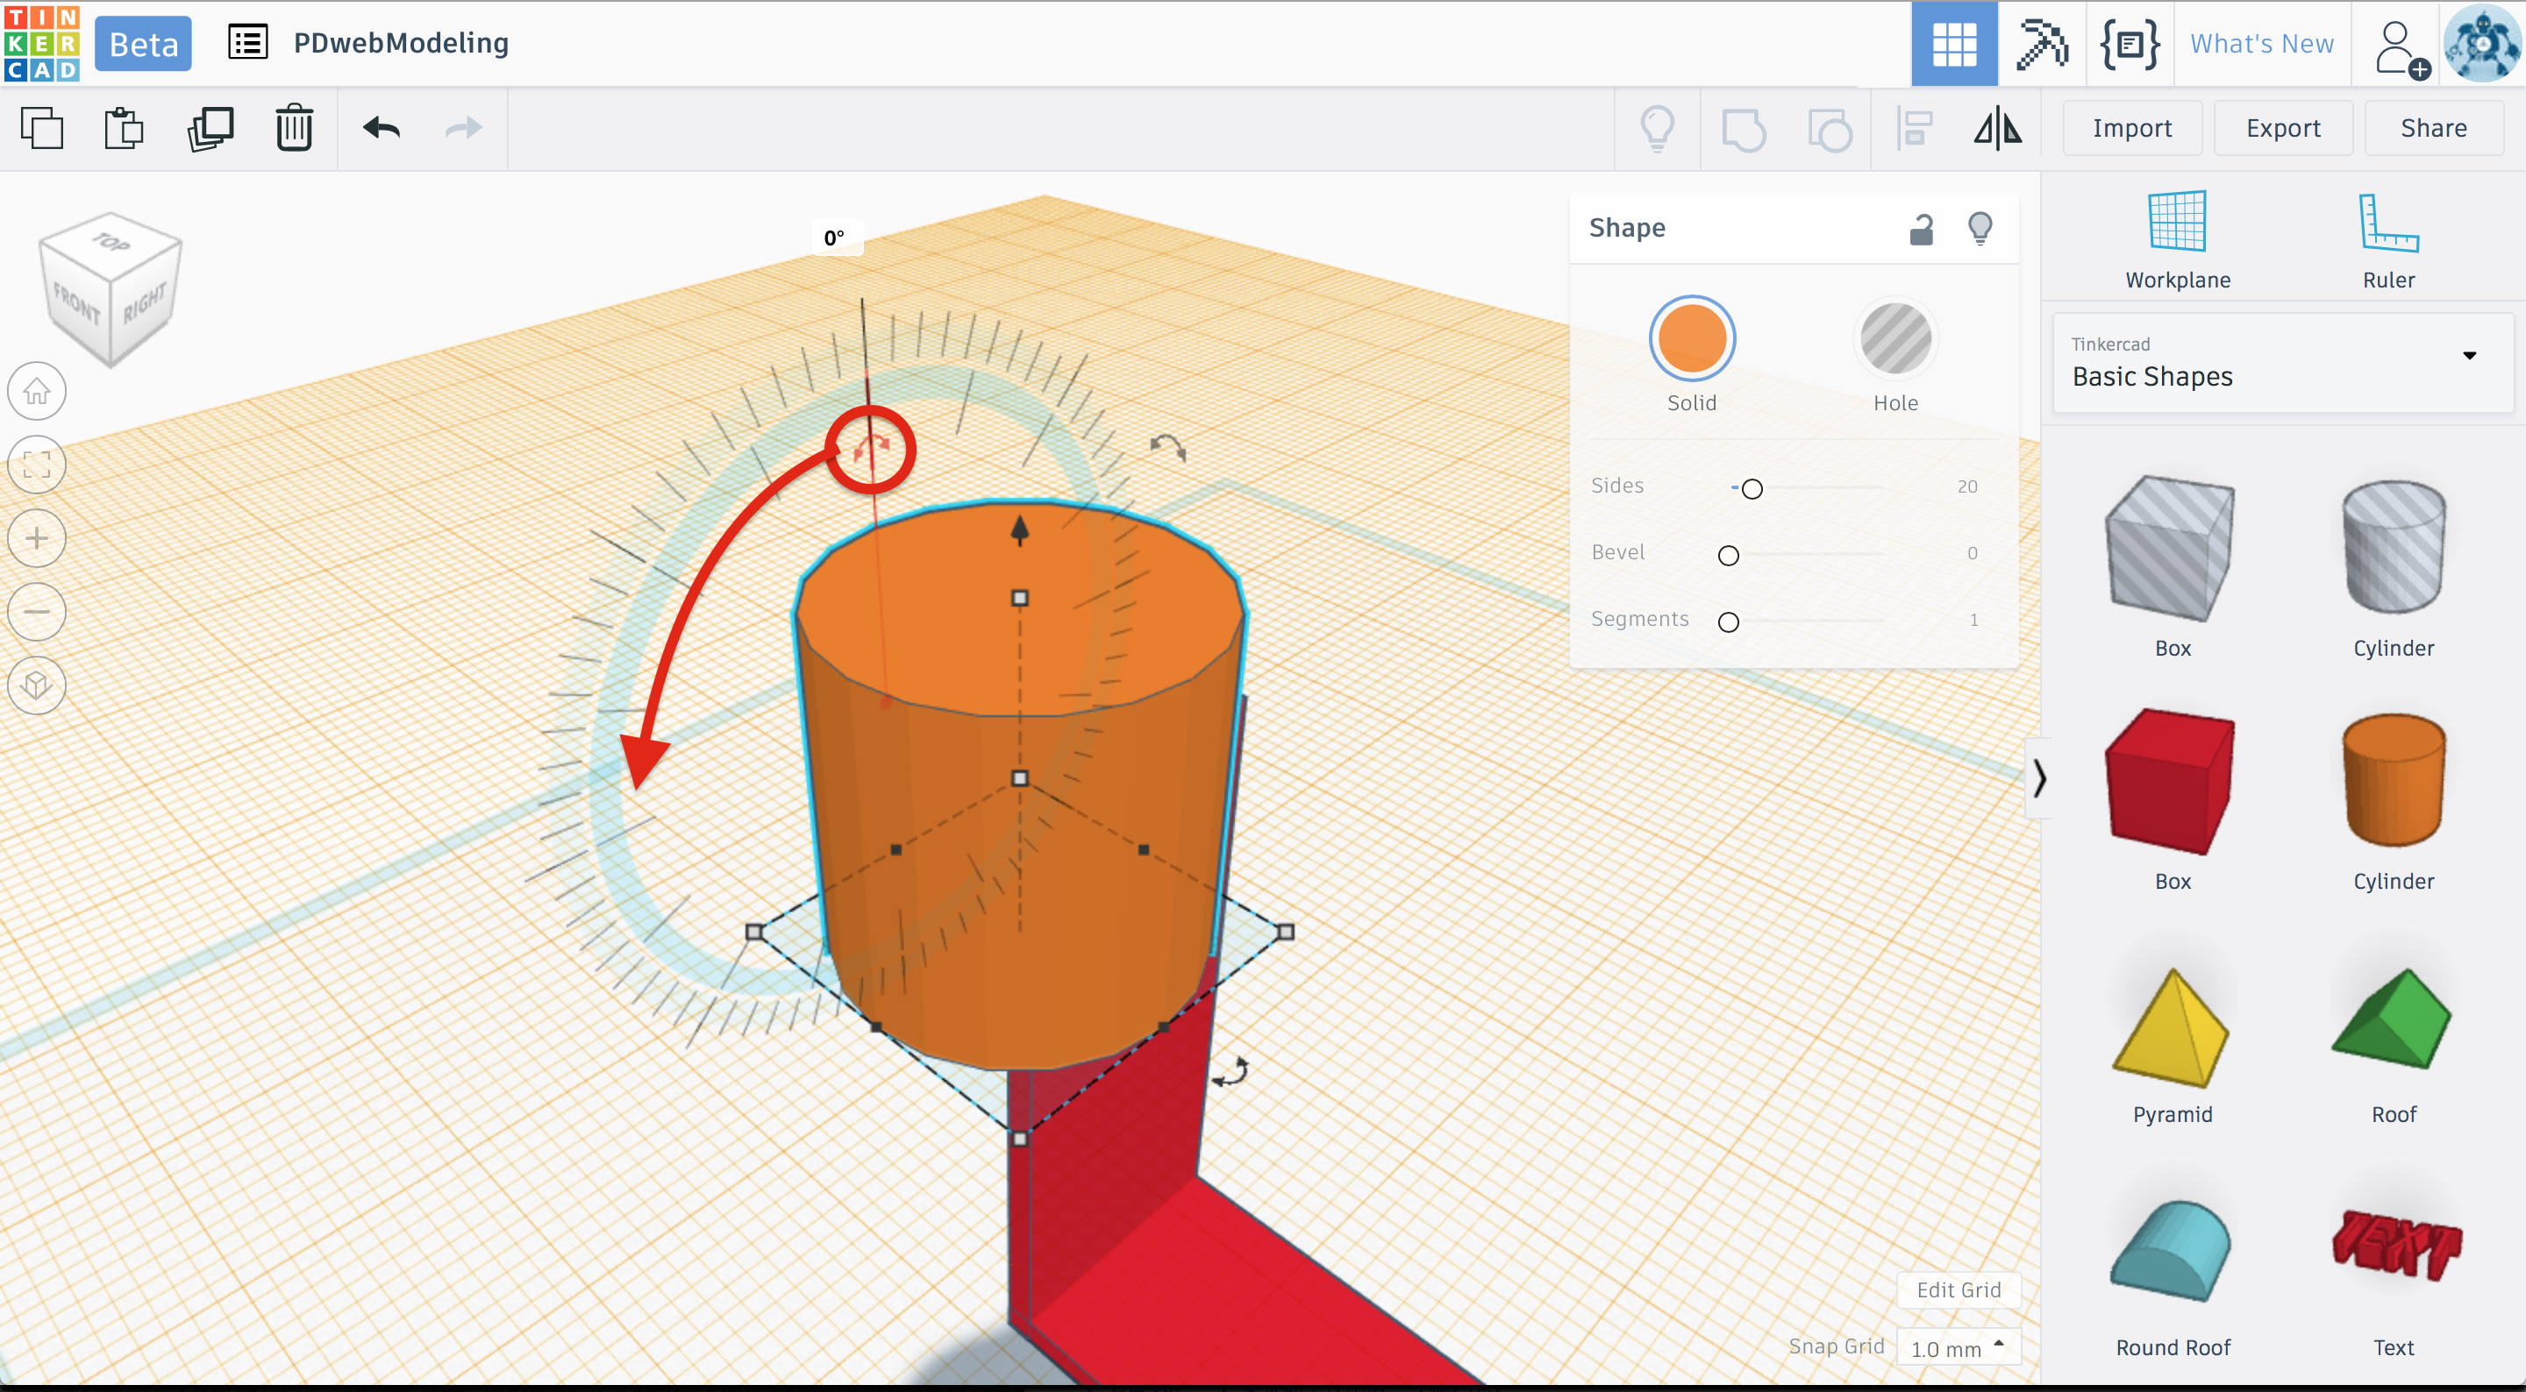The width and height of the screenshot is (2526, 1392).
Task: Click the Home view icon
Action: [x=37, y=391]
